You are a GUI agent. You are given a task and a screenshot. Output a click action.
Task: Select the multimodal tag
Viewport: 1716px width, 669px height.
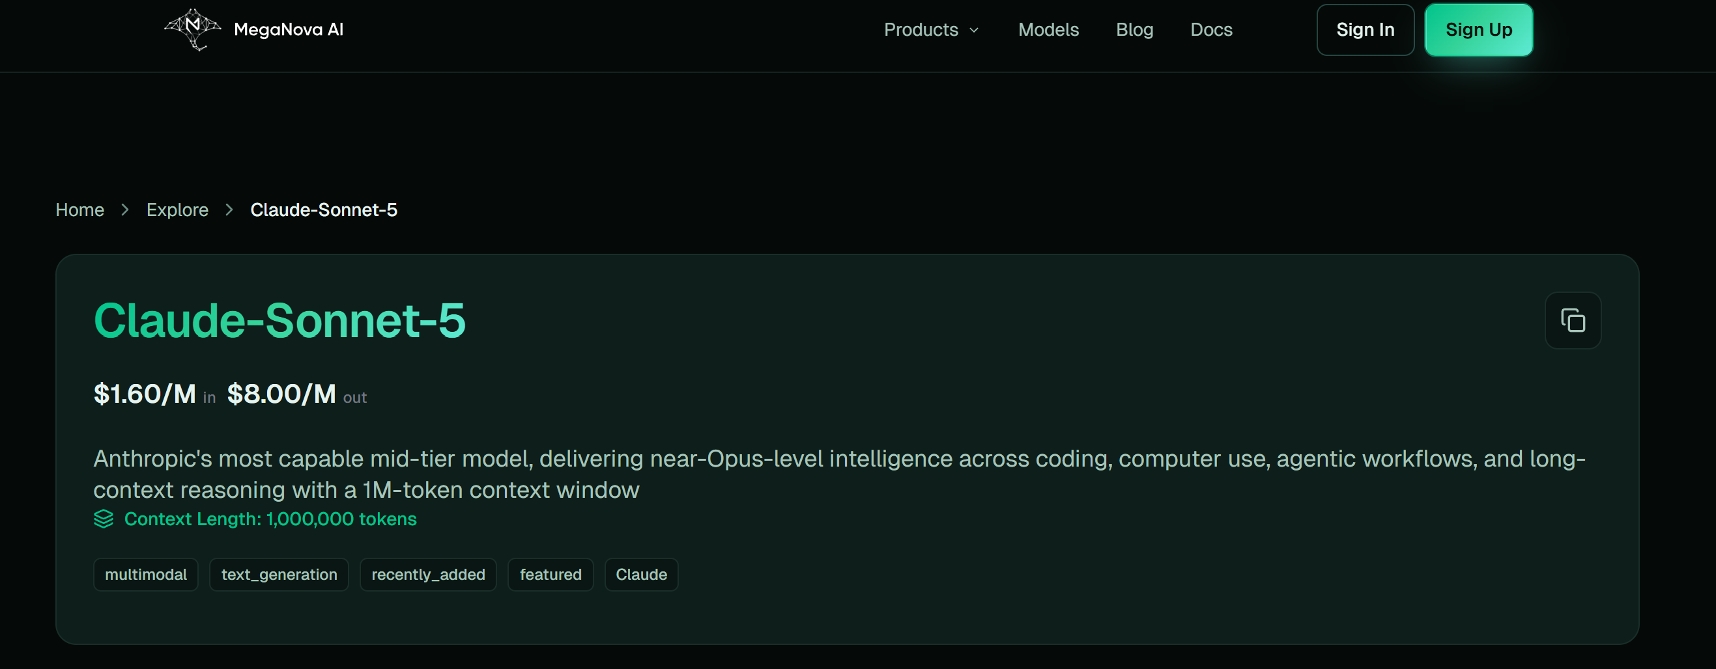(x=146, y=574)
